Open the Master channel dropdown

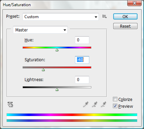point(40,30)
